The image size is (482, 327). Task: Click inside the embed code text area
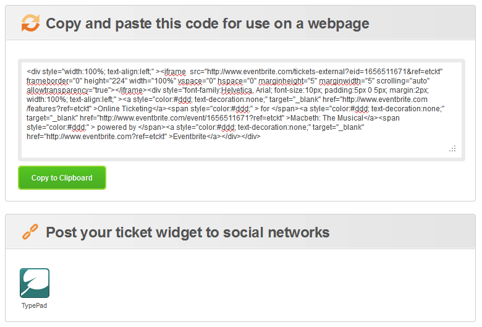tap(241, 110)
